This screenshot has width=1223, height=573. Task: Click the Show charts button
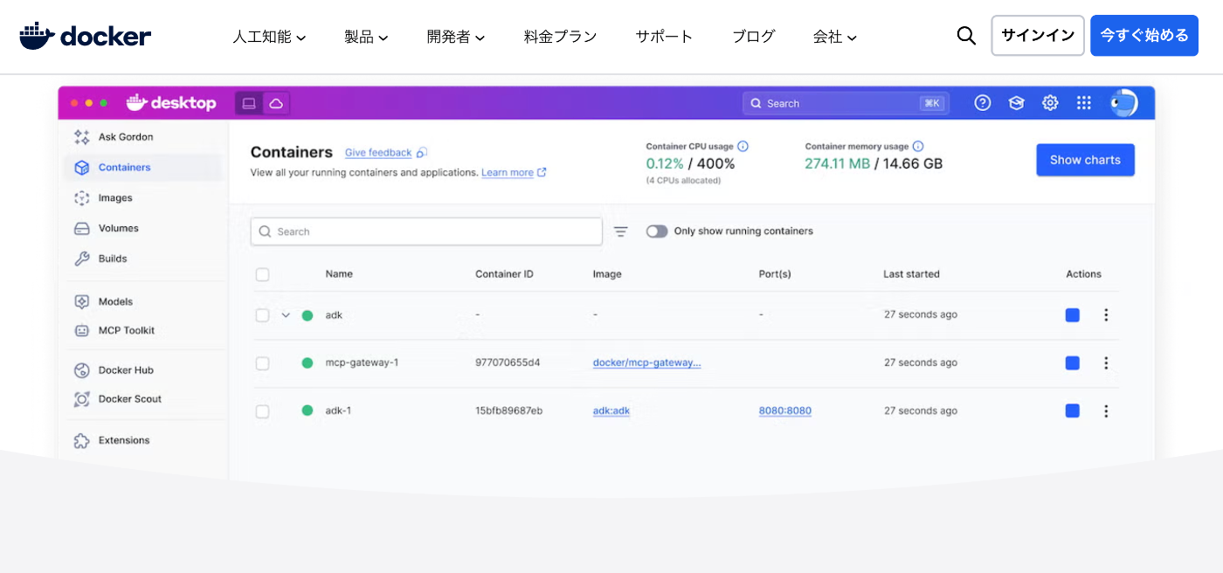point(1085,160)
